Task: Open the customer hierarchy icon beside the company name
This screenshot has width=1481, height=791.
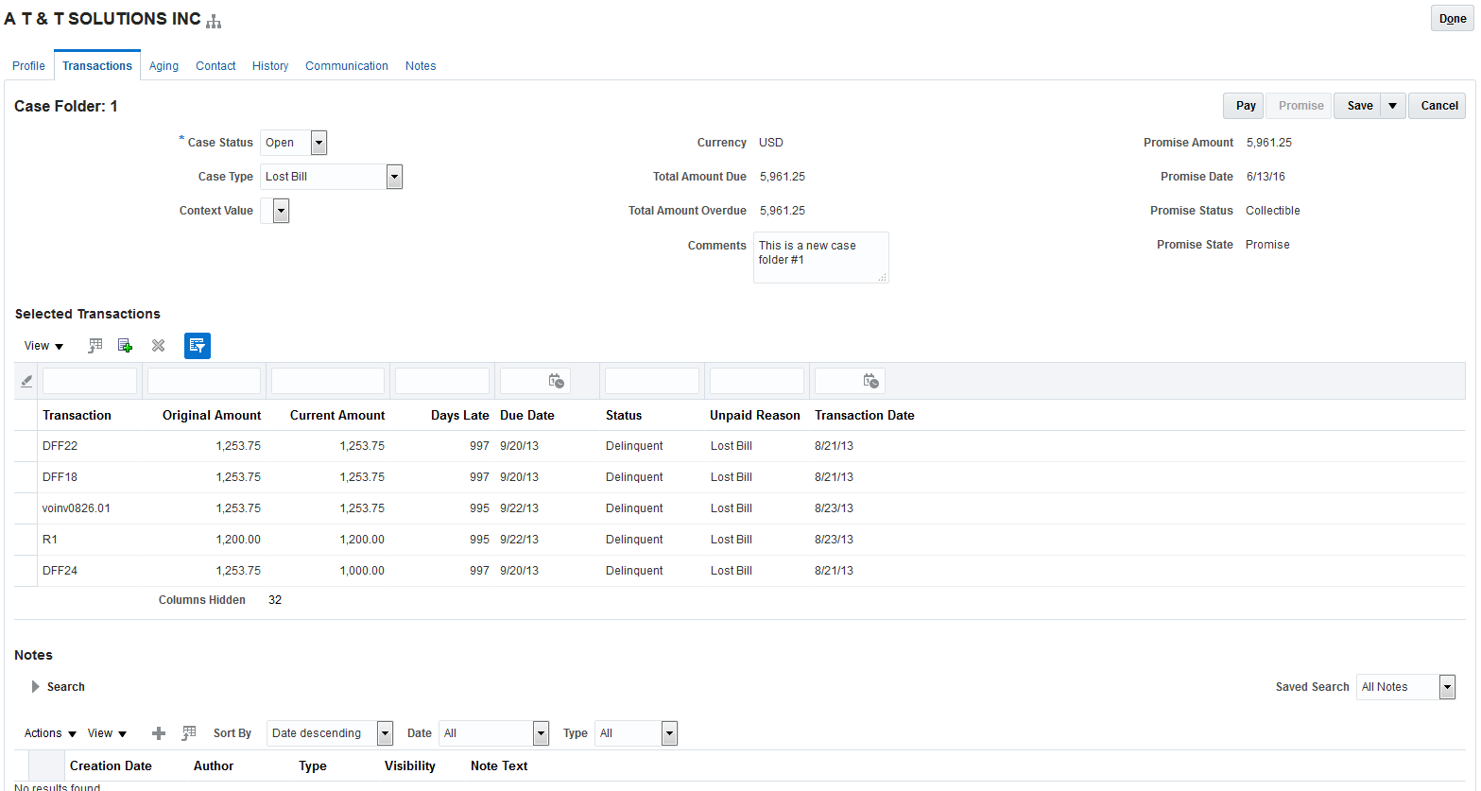Action: click(214, 21)
